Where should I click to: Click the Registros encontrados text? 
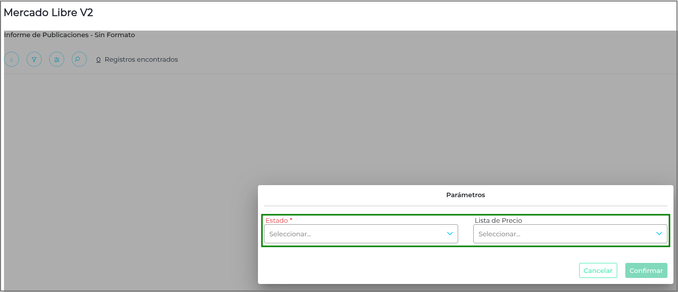141,59
